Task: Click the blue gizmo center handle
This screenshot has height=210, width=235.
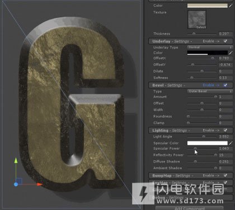Action: tap(16, 184)
